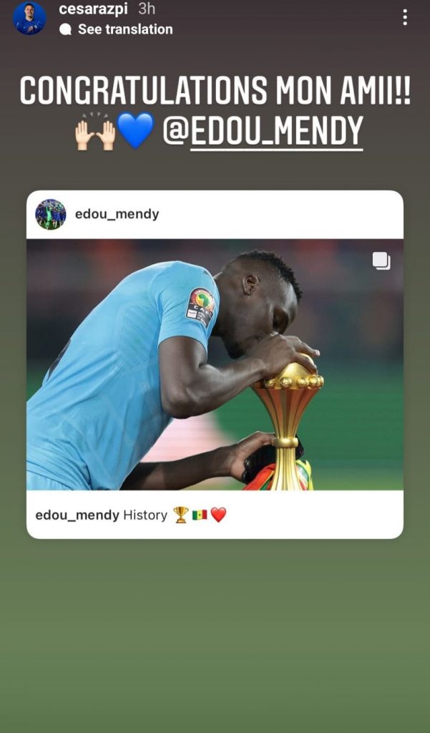The width and height of the screenshot is (430, 733).
Task: Click the multiple-photos carousel icon
Action: [381, 261]
